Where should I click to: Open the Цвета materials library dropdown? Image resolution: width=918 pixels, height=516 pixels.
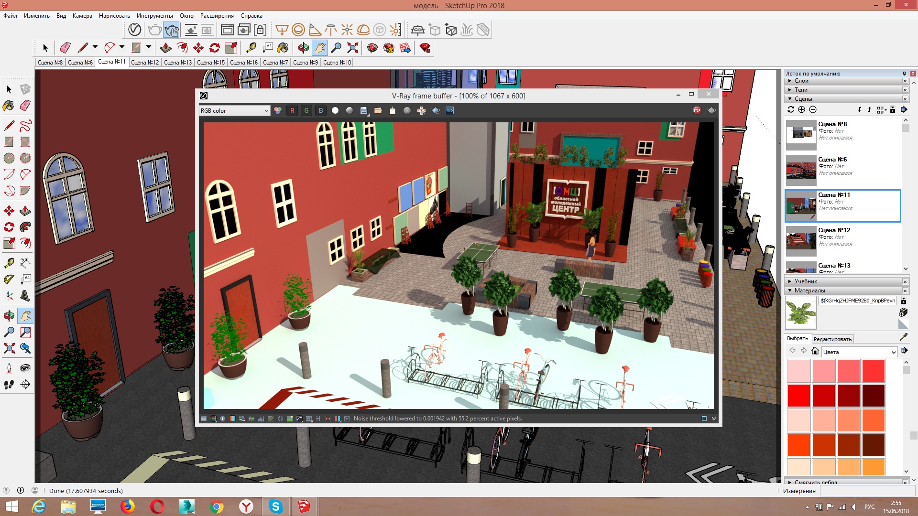pyautogui.click(x=859, y=352)
